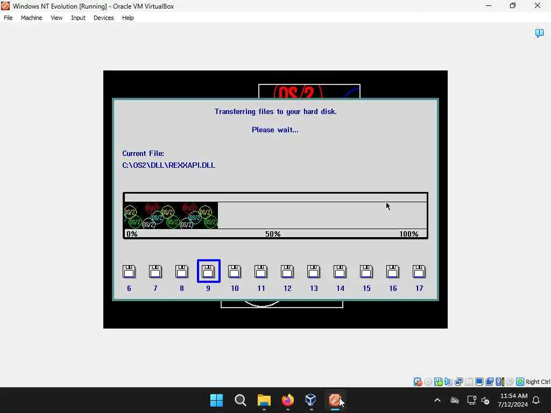
Task: Click the muted volume tray icon
Action: point(486,400)
